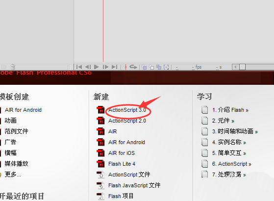This screenshot has width=274, height=201.
Task: Click the new folder icon in layers
Action: (4, 67)
